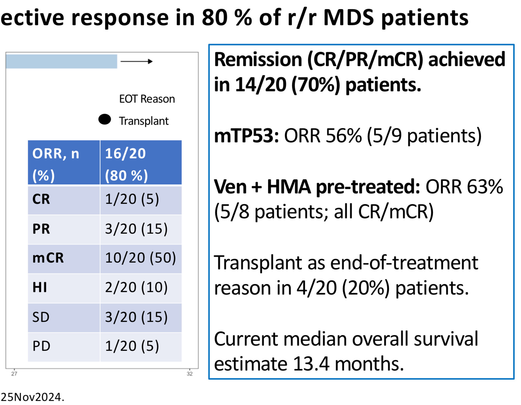Click the EOT Reason legend title
Viewport: 521px width, 405px height.
147,99
